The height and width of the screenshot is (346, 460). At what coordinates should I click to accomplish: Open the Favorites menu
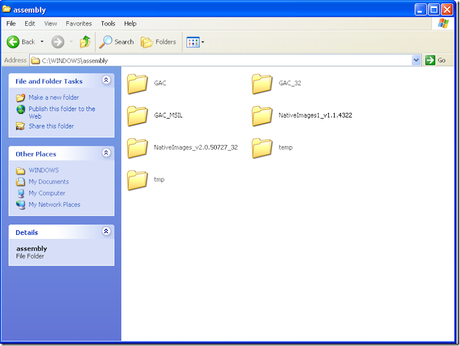tap(79, 24)
